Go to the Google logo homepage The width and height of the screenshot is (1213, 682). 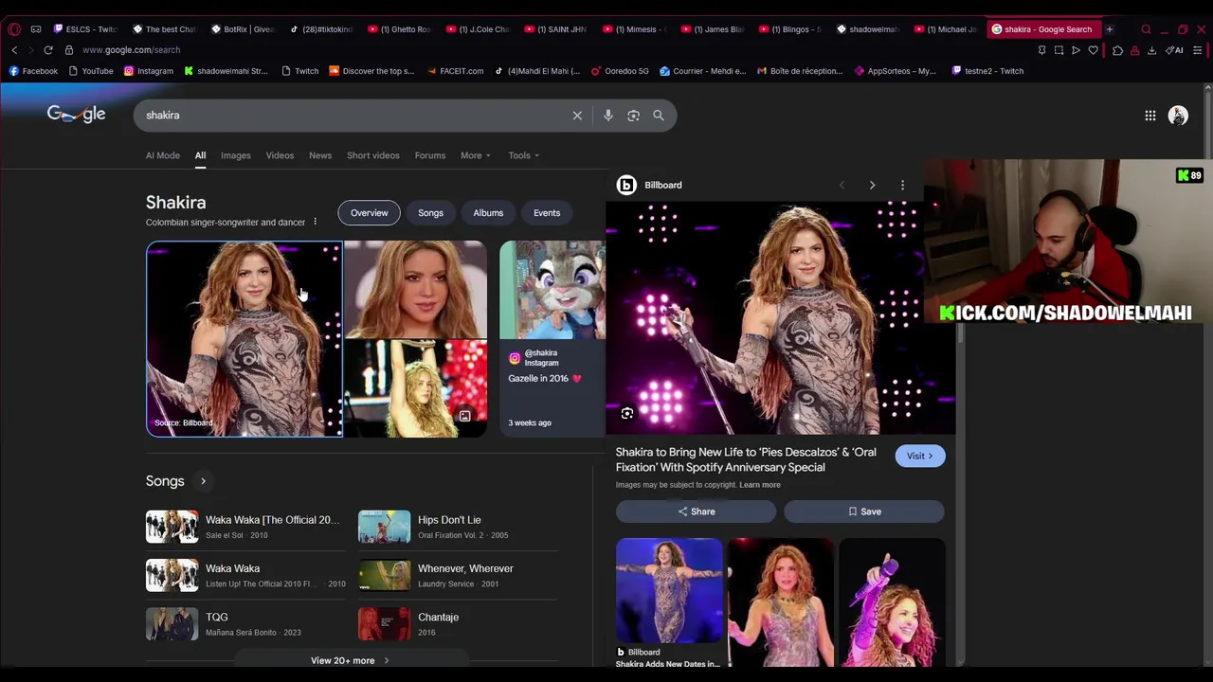coord(77,115)
